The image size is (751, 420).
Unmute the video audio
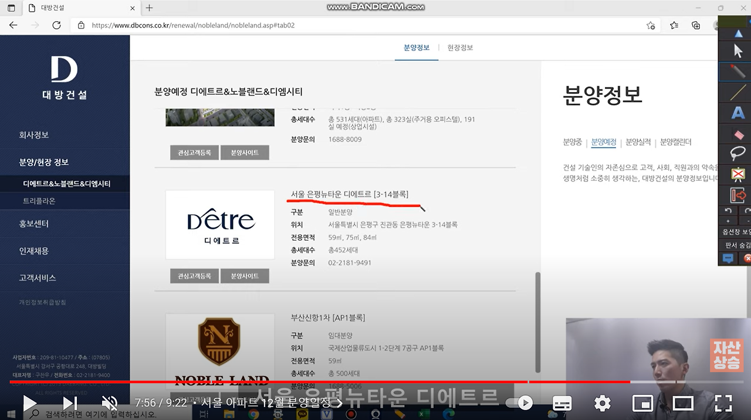pyautogui.click(x=110, y=403)
